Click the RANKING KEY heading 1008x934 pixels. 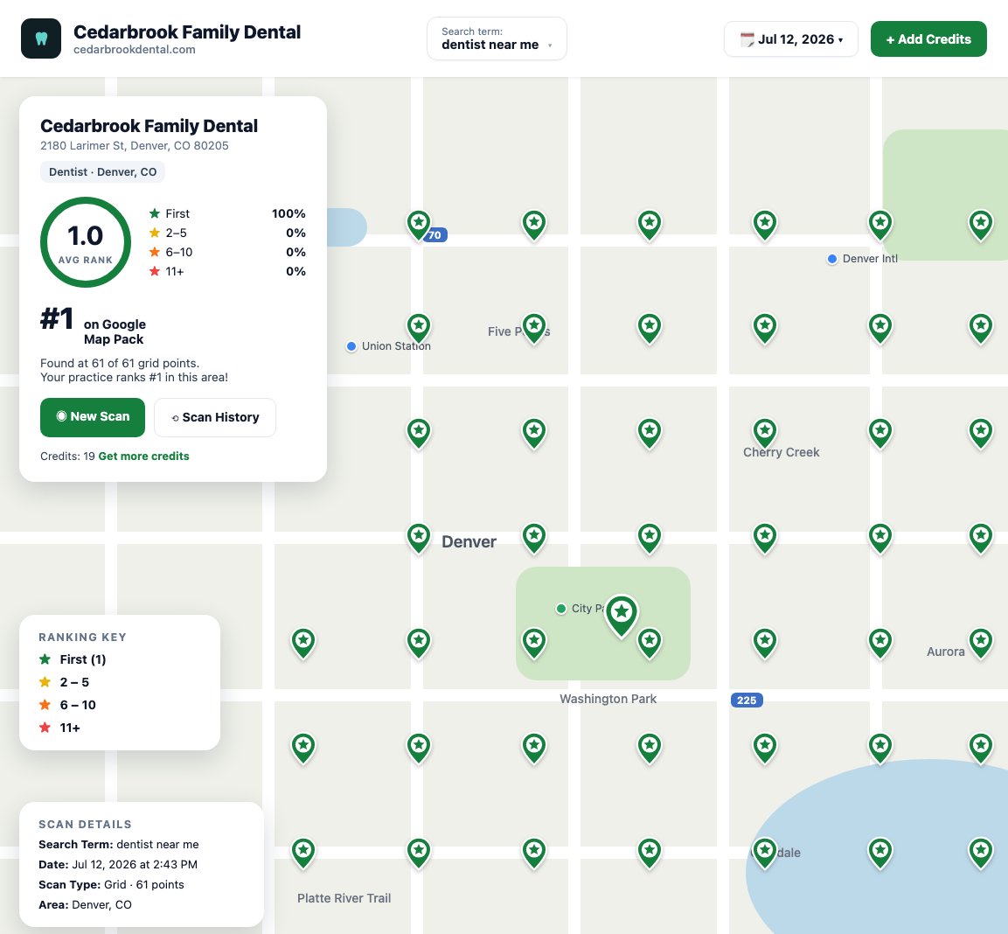pos(82,637)
